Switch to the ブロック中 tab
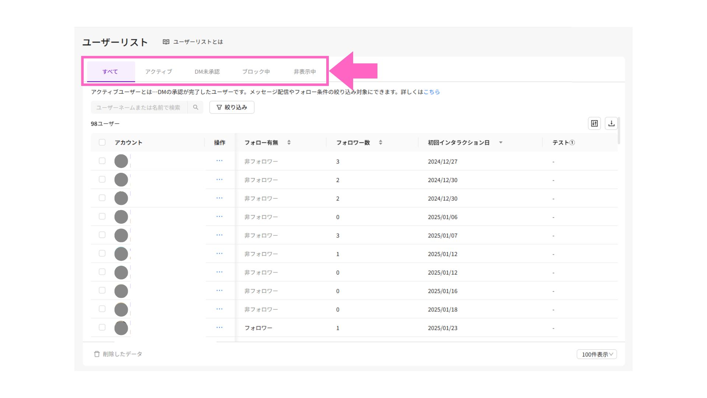 coord(256,71)
